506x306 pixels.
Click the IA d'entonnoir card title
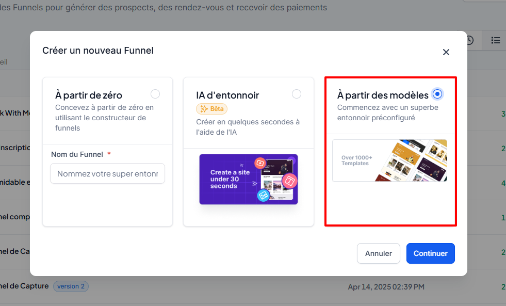pos(227,95)
